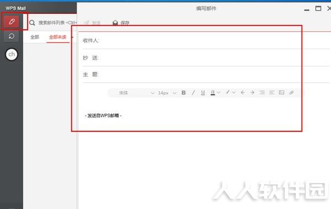Open the 宋体 font family dropdown

coord(136,93)
